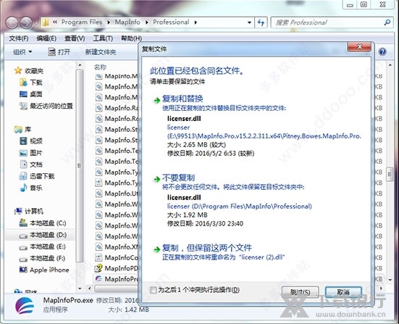Open 迅雷下载 in the libraries list
The height and width of the screenshot is (324, 399).
[x=37, y=176]
